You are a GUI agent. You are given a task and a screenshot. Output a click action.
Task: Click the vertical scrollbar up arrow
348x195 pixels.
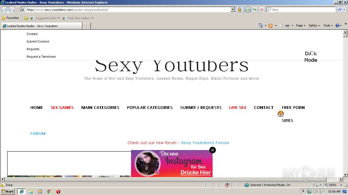click(x=345, y=32)
